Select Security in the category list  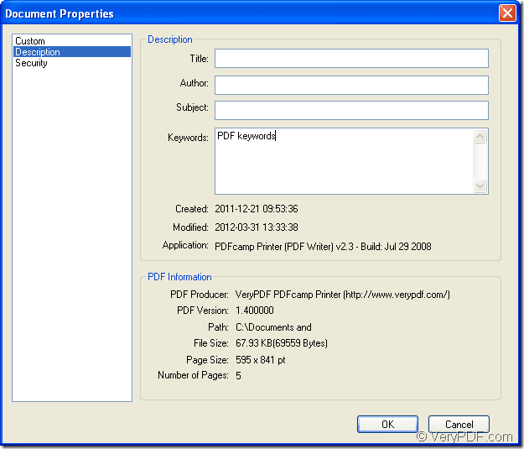point(71,63)
